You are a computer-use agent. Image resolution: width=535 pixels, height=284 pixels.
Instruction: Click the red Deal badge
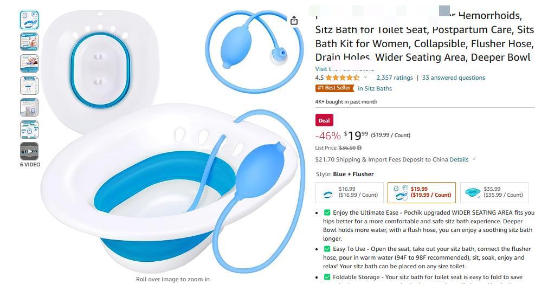(x=324, y=120)
